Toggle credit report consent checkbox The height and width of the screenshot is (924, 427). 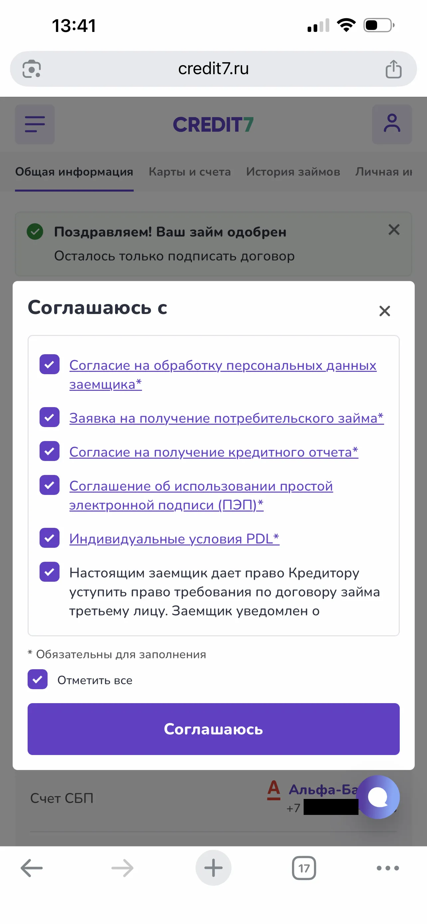pos(50,451)
